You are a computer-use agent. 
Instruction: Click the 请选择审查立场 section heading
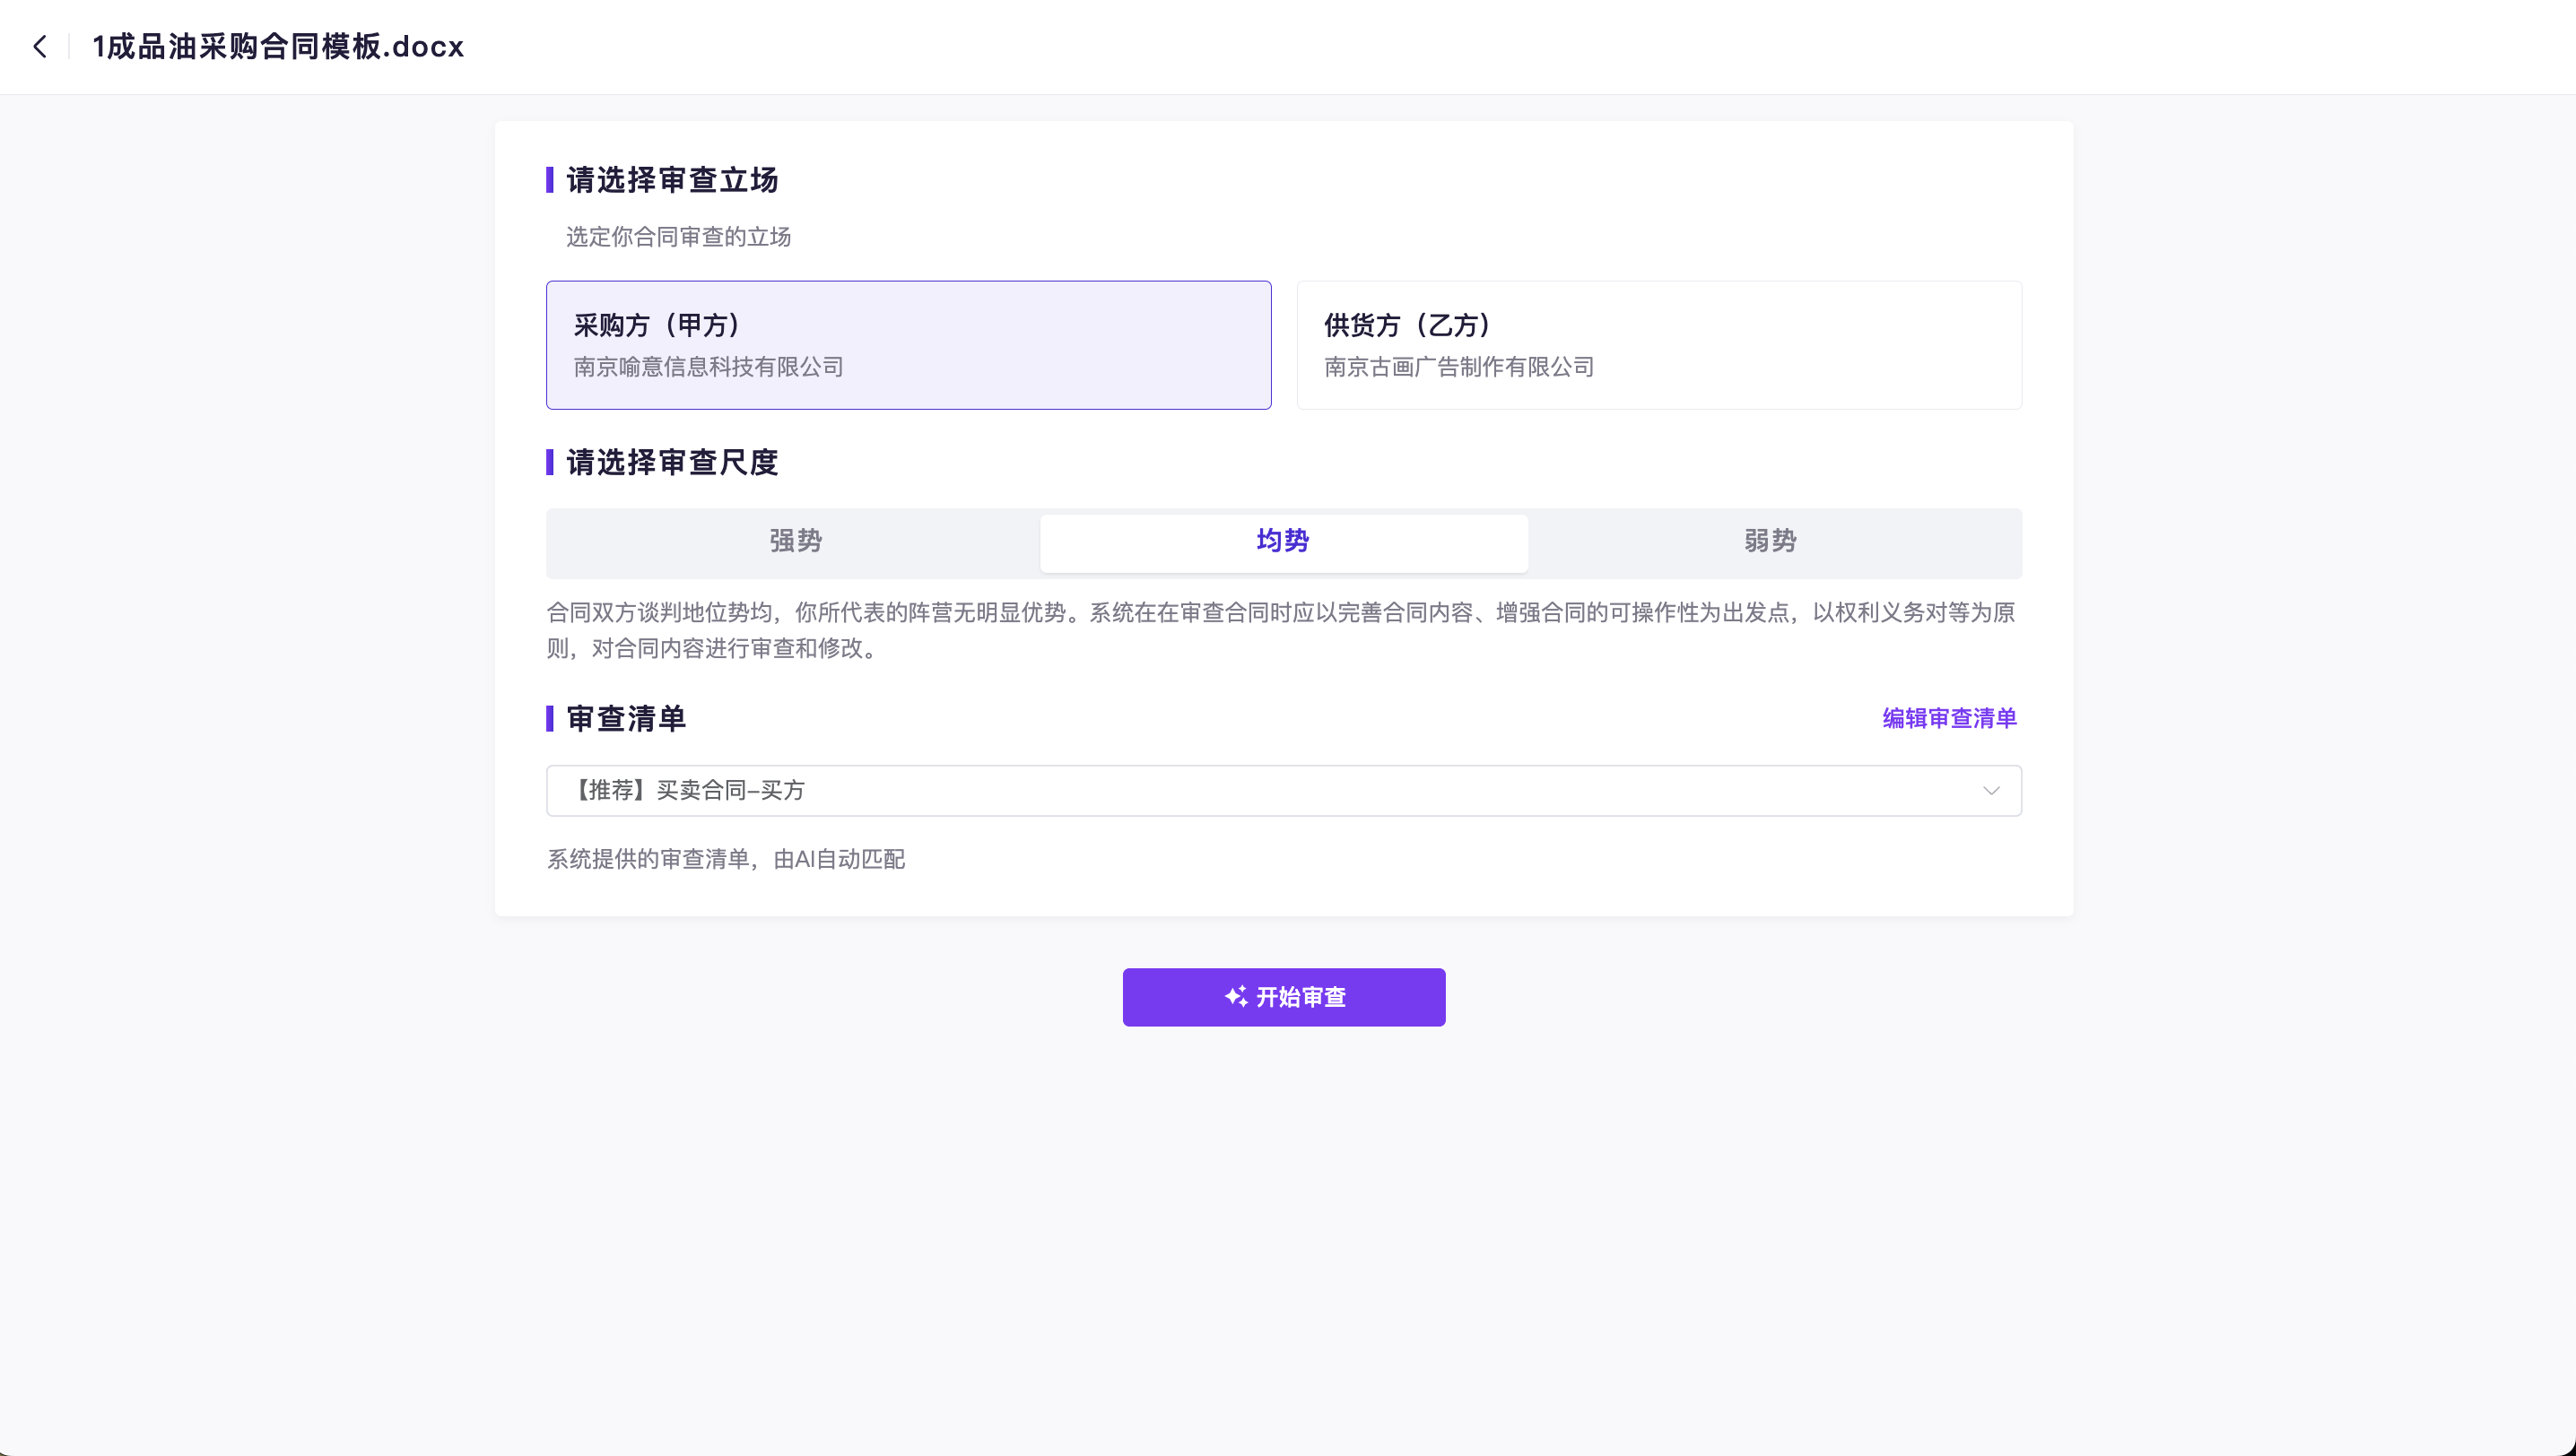click(x=673, y=180)
